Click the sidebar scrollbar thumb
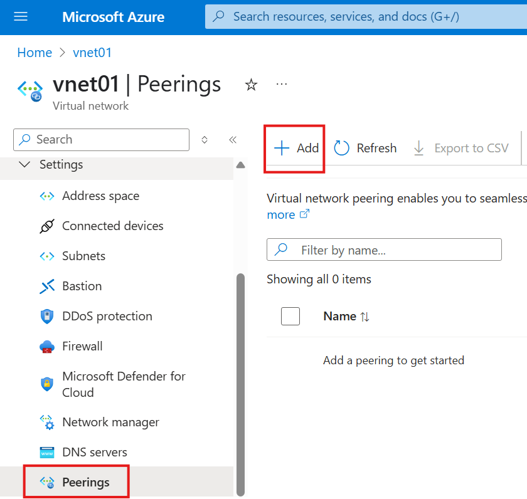The image size is (527, 499). pos(241,384)
